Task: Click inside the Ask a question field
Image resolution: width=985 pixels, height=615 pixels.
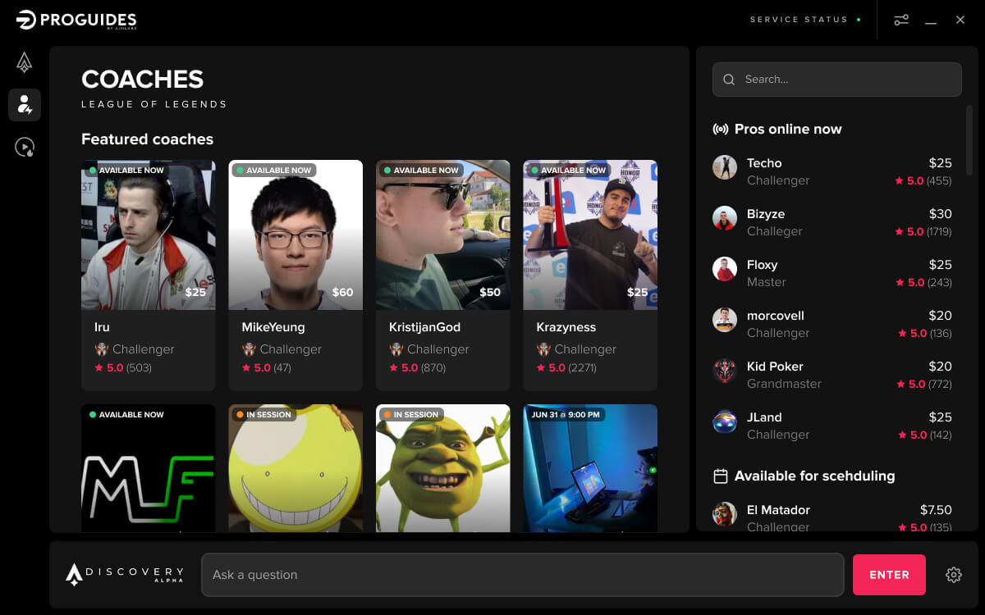Action: [523, 574]
